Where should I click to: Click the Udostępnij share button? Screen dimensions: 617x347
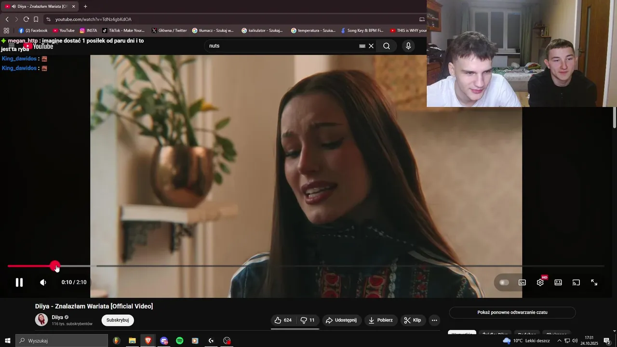[x=341, y=320]
